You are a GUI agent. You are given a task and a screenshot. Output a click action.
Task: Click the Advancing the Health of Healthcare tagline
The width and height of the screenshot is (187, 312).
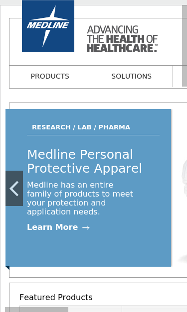122,39
